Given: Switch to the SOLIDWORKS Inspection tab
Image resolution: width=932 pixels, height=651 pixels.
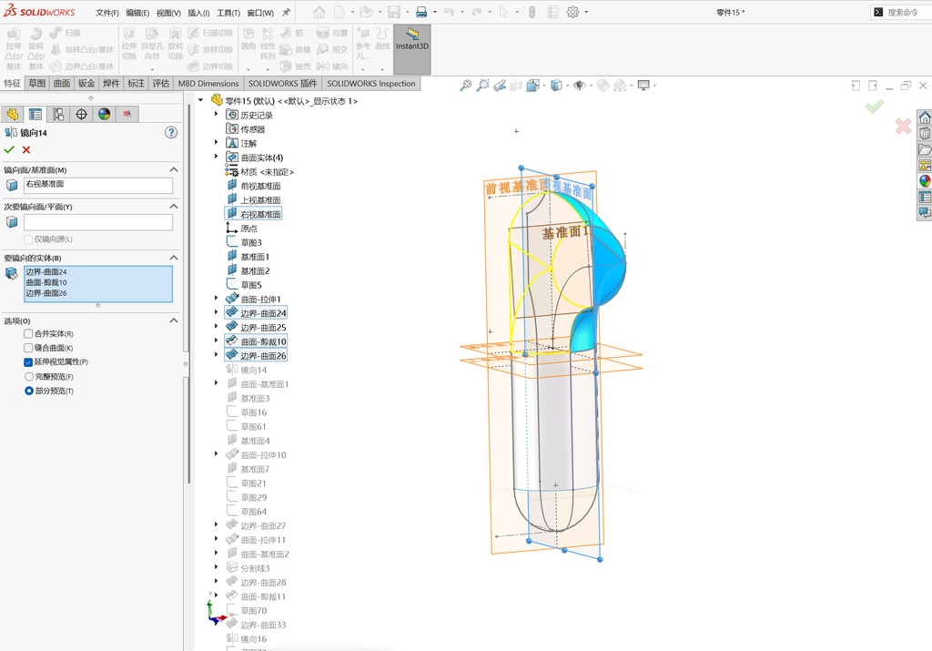Looking at the screenshot, I should (371, 83).
